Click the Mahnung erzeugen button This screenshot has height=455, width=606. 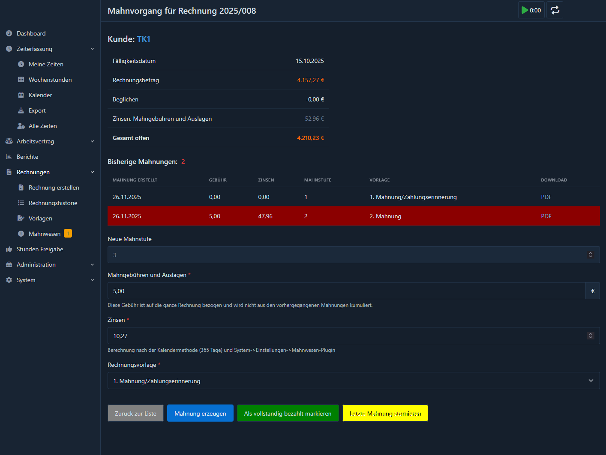pos(200,413)
